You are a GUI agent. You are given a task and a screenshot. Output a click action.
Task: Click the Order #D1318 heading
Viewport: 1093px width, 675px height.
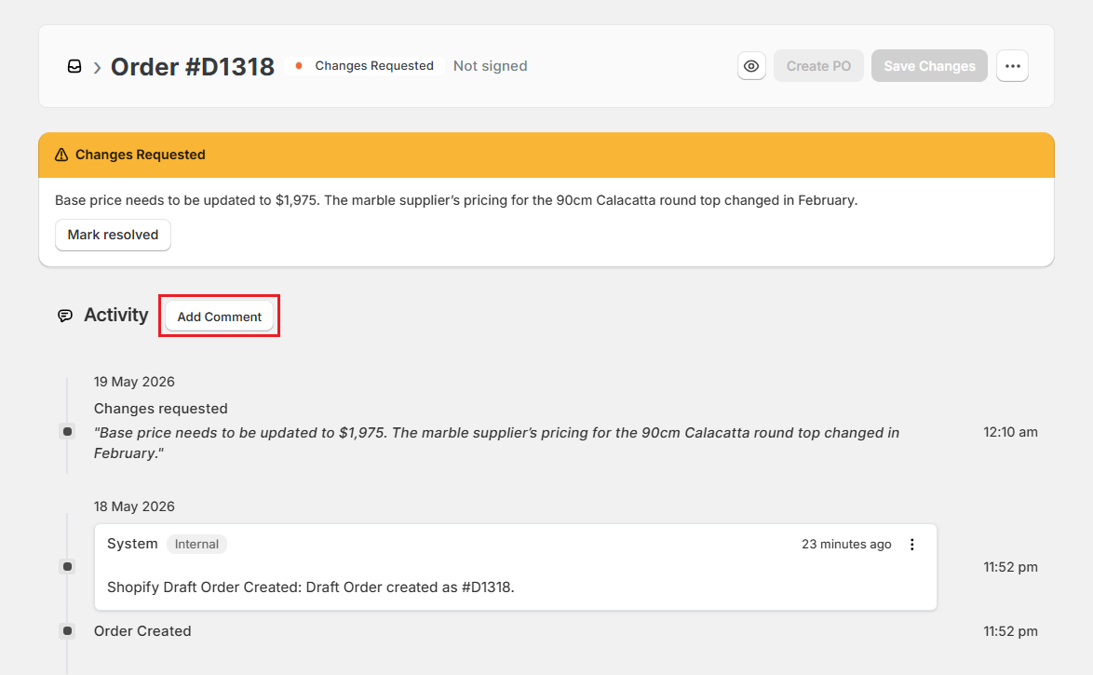193,67
